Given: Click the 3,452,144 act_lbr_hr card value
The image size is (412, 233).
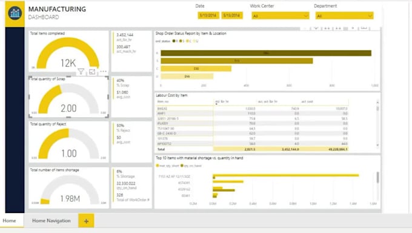Looking at the screenshot, I should (125, 35).
